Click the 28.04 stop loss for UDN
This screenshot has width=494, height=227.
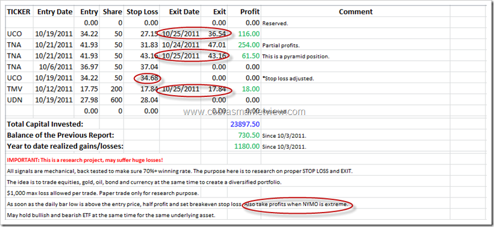point(149,100)
